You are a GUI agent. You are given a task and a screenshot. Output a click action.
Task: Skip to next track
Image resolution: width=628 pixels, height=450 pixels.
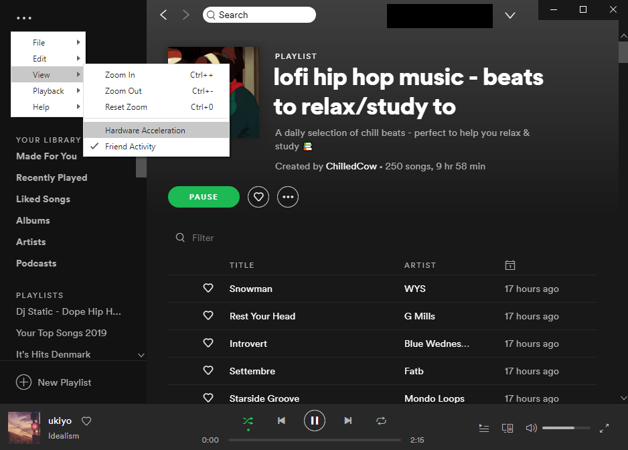(x=348, y=421)
